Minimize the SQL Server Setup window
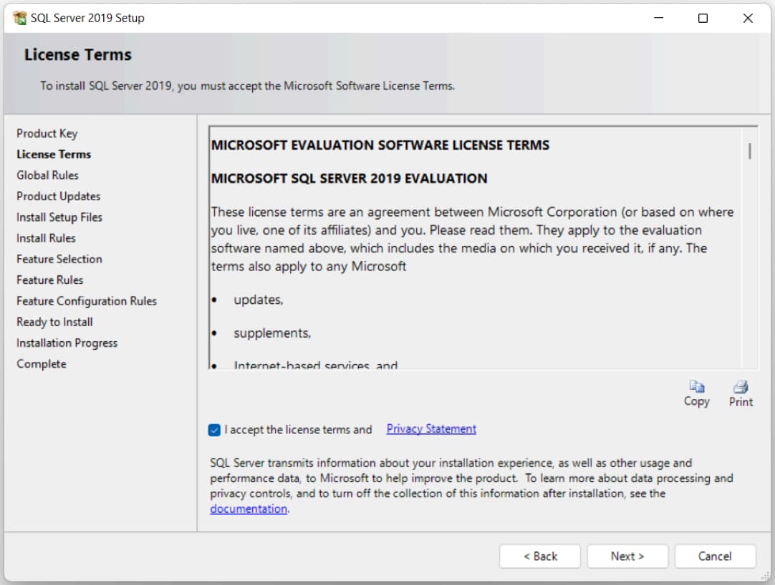 [x=658, y=19]
